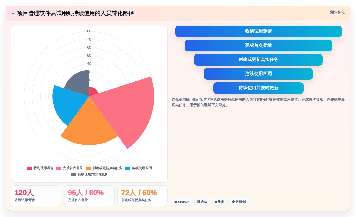Toggle the 收到试用邀请 legend color swatch

click(x=29, y=168)
